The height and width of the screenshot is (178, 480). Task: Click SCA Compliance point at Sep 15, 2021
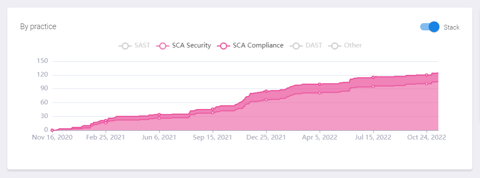(x=212, y=109)
